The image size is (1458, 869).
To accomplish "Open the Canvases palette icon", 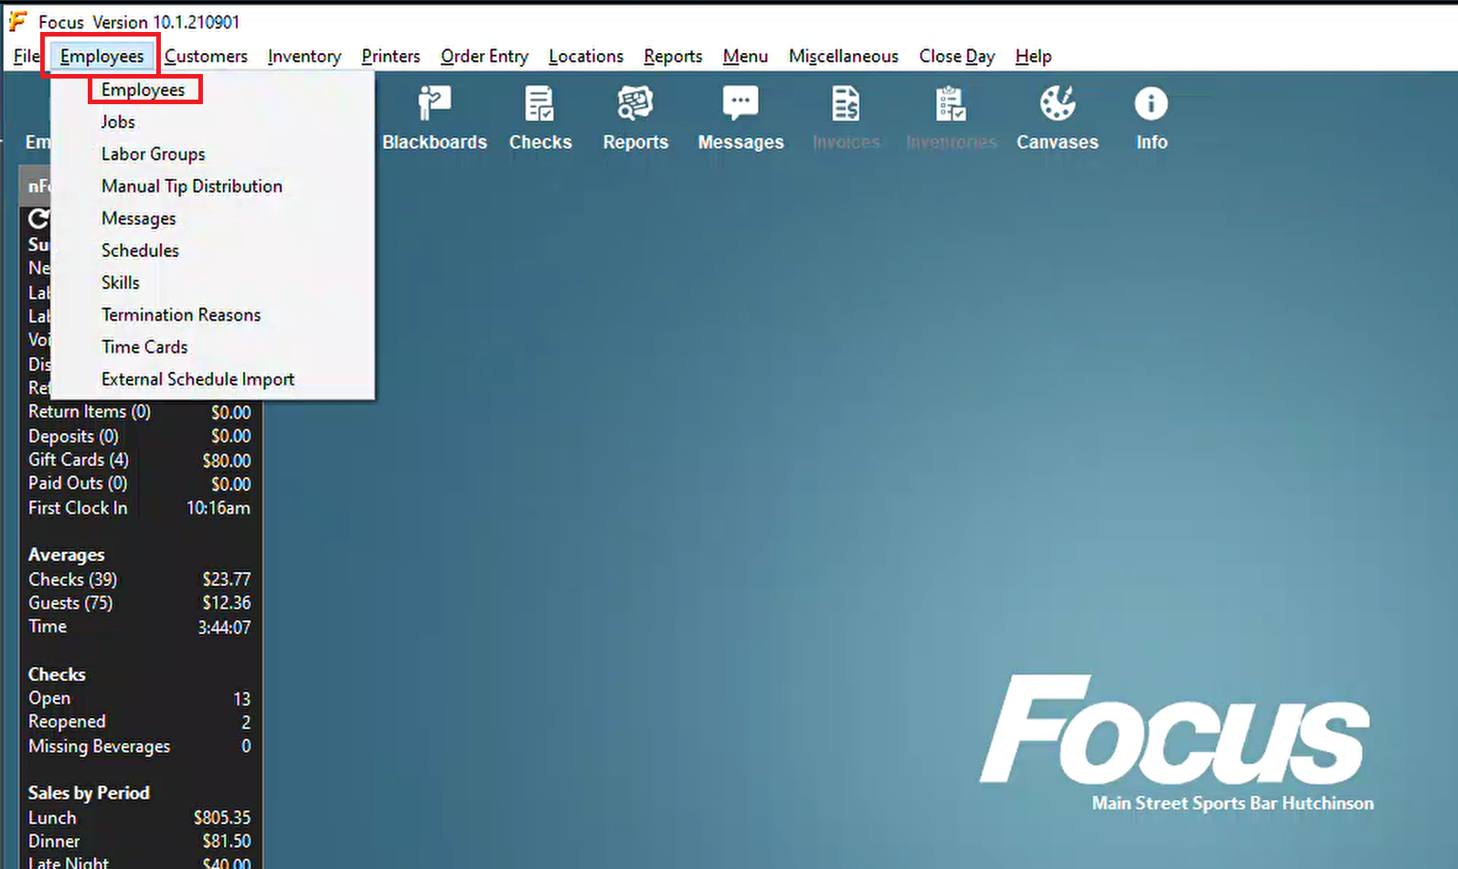I will (1058, 105).
